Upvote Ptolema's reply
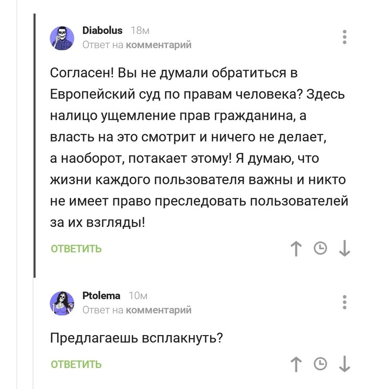 tap(296, 364)
